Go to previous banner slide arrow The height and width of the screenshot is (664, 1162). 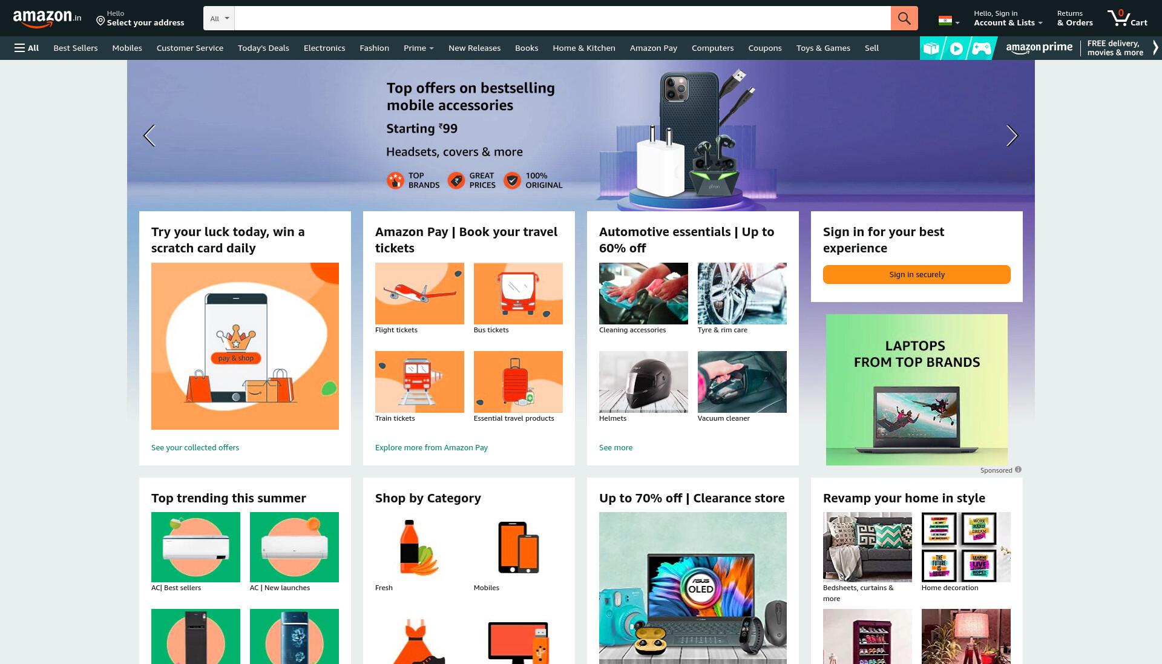(x=149, y=136)
